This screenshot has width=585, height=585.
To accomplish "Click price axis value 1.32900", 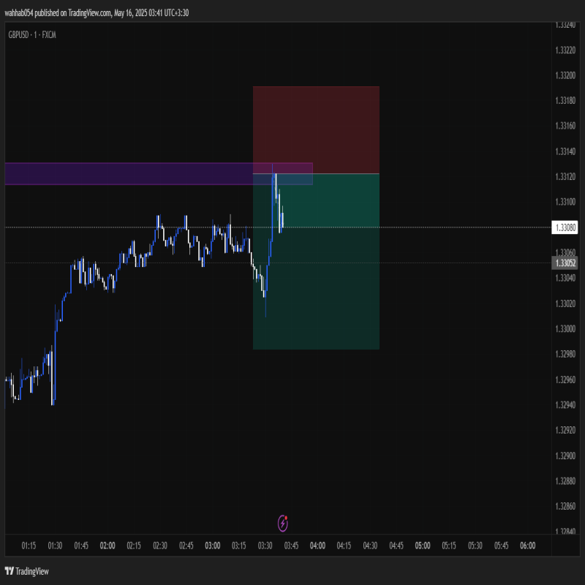I will (565, 456).
